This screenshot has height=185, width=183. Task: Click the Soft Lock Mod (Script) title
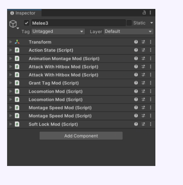[x=53, y=124]
